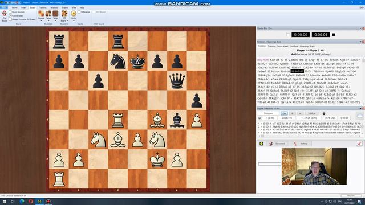This screenshot has height=205, width=365.
Task: Click the engine logo icon at panel right
Action: 360,116
